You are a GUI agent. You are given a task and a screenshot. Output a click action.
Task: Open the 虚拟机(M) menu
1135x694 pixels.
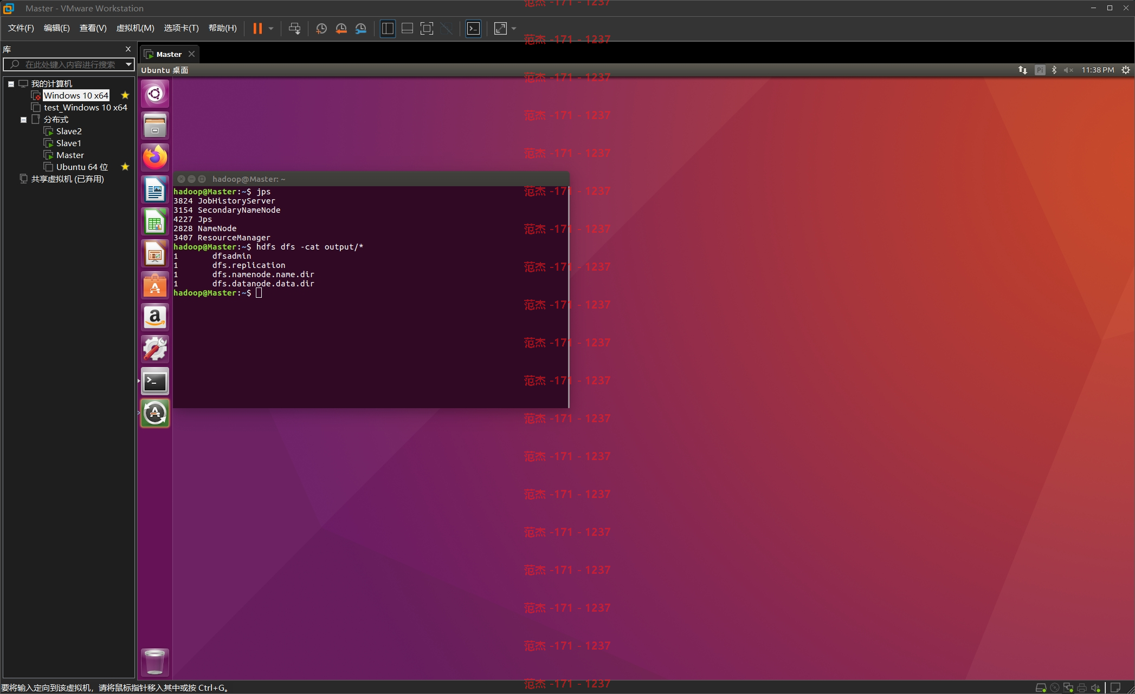(135, 28)
